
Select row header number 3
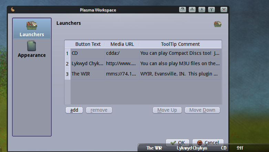point(68,74)
